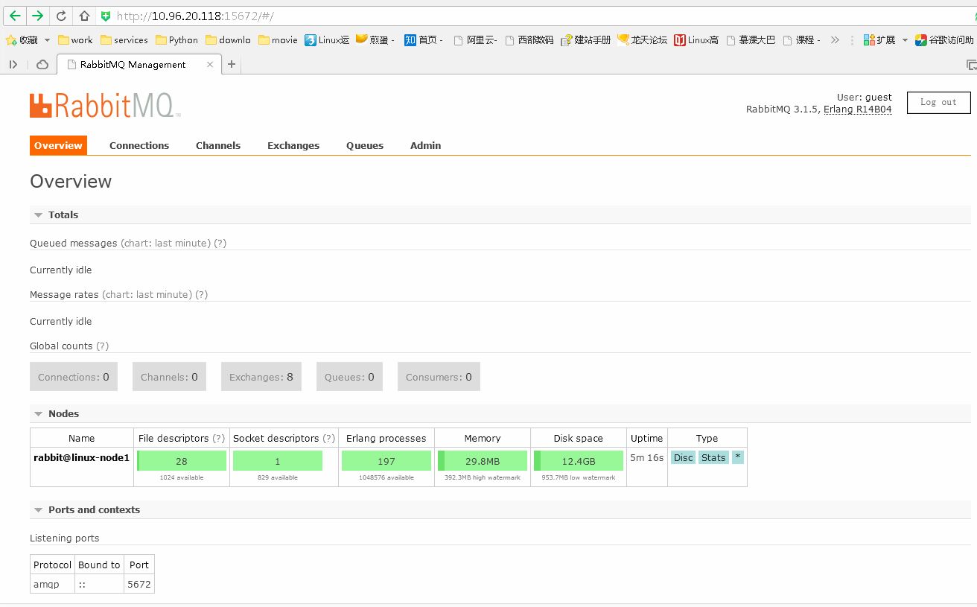Switch to the Overview tab
This screenshot has width=977, height=607.
[58, 145]
